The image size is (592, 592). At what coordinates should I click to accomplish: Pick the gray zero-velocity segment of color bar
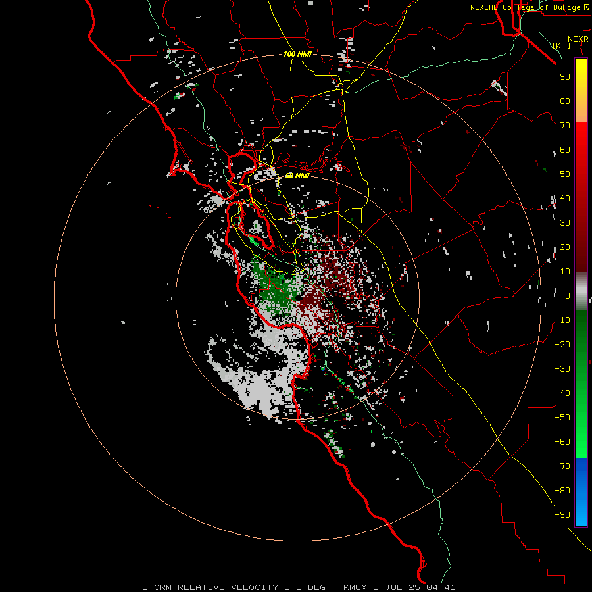point(581,291)
